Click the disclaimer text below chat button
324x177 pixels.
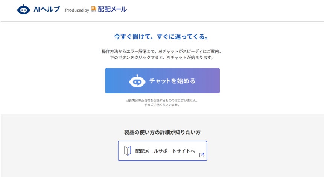pos(162,102)
